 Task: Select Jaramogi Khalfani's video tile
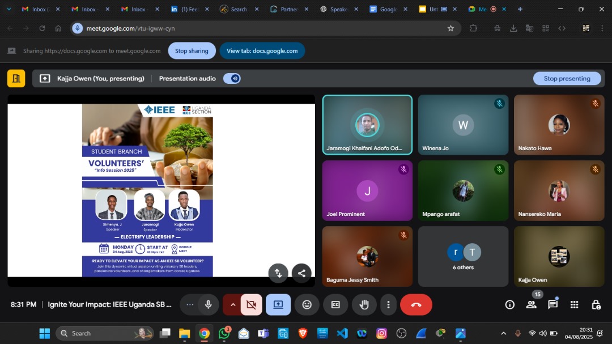pyautogui.click(x=367, y=125)
